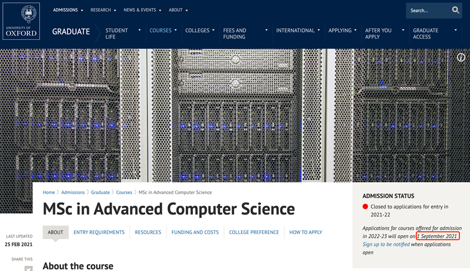The image size is (470, 271).
Task: Expand the About top menu arrow
Action: tap(187, 11)
